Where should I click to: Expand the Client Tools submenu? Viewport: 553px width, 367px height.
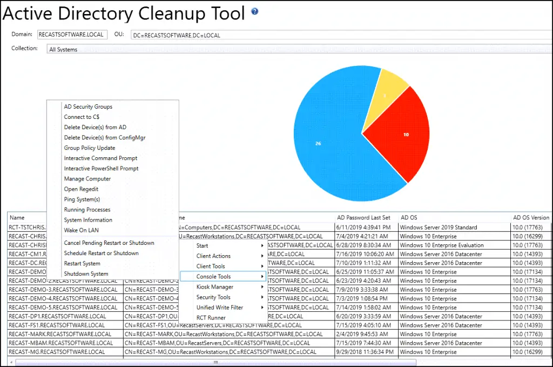[x=223, y=266]
